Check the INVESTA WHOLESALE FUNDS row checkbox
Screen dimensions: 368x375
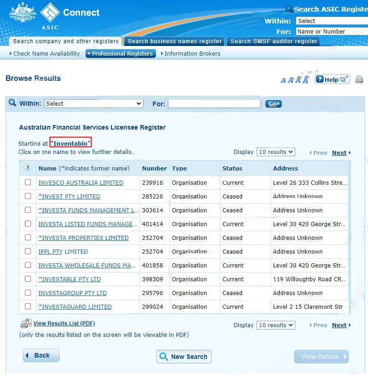[28, 265]
